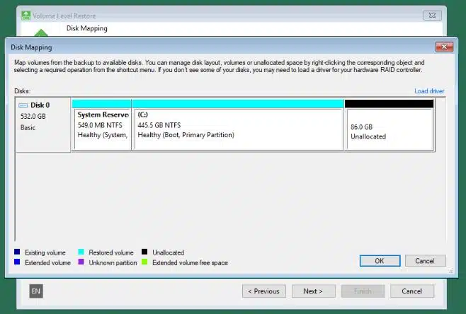Click the Disk 0 drive icon

(x=23, y=105)
